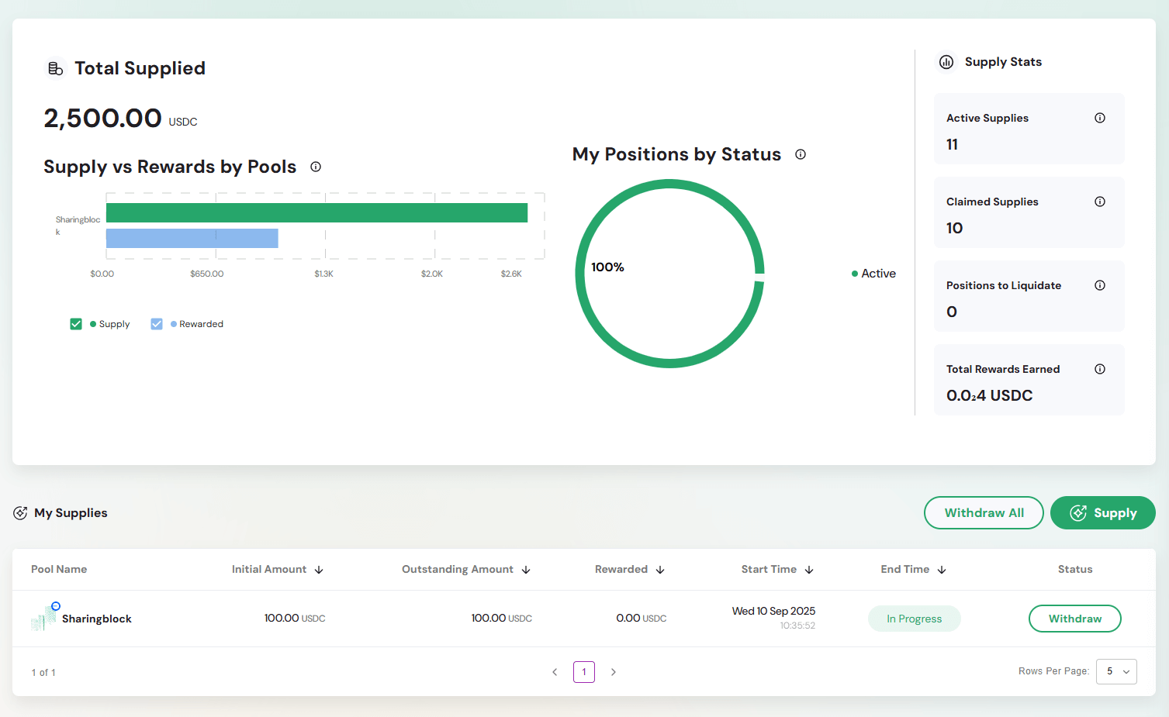The height and width of the screenshot is (717, 1169).
Task: Click the Sharingblock pool logo icon
Action: click(44, 618)
